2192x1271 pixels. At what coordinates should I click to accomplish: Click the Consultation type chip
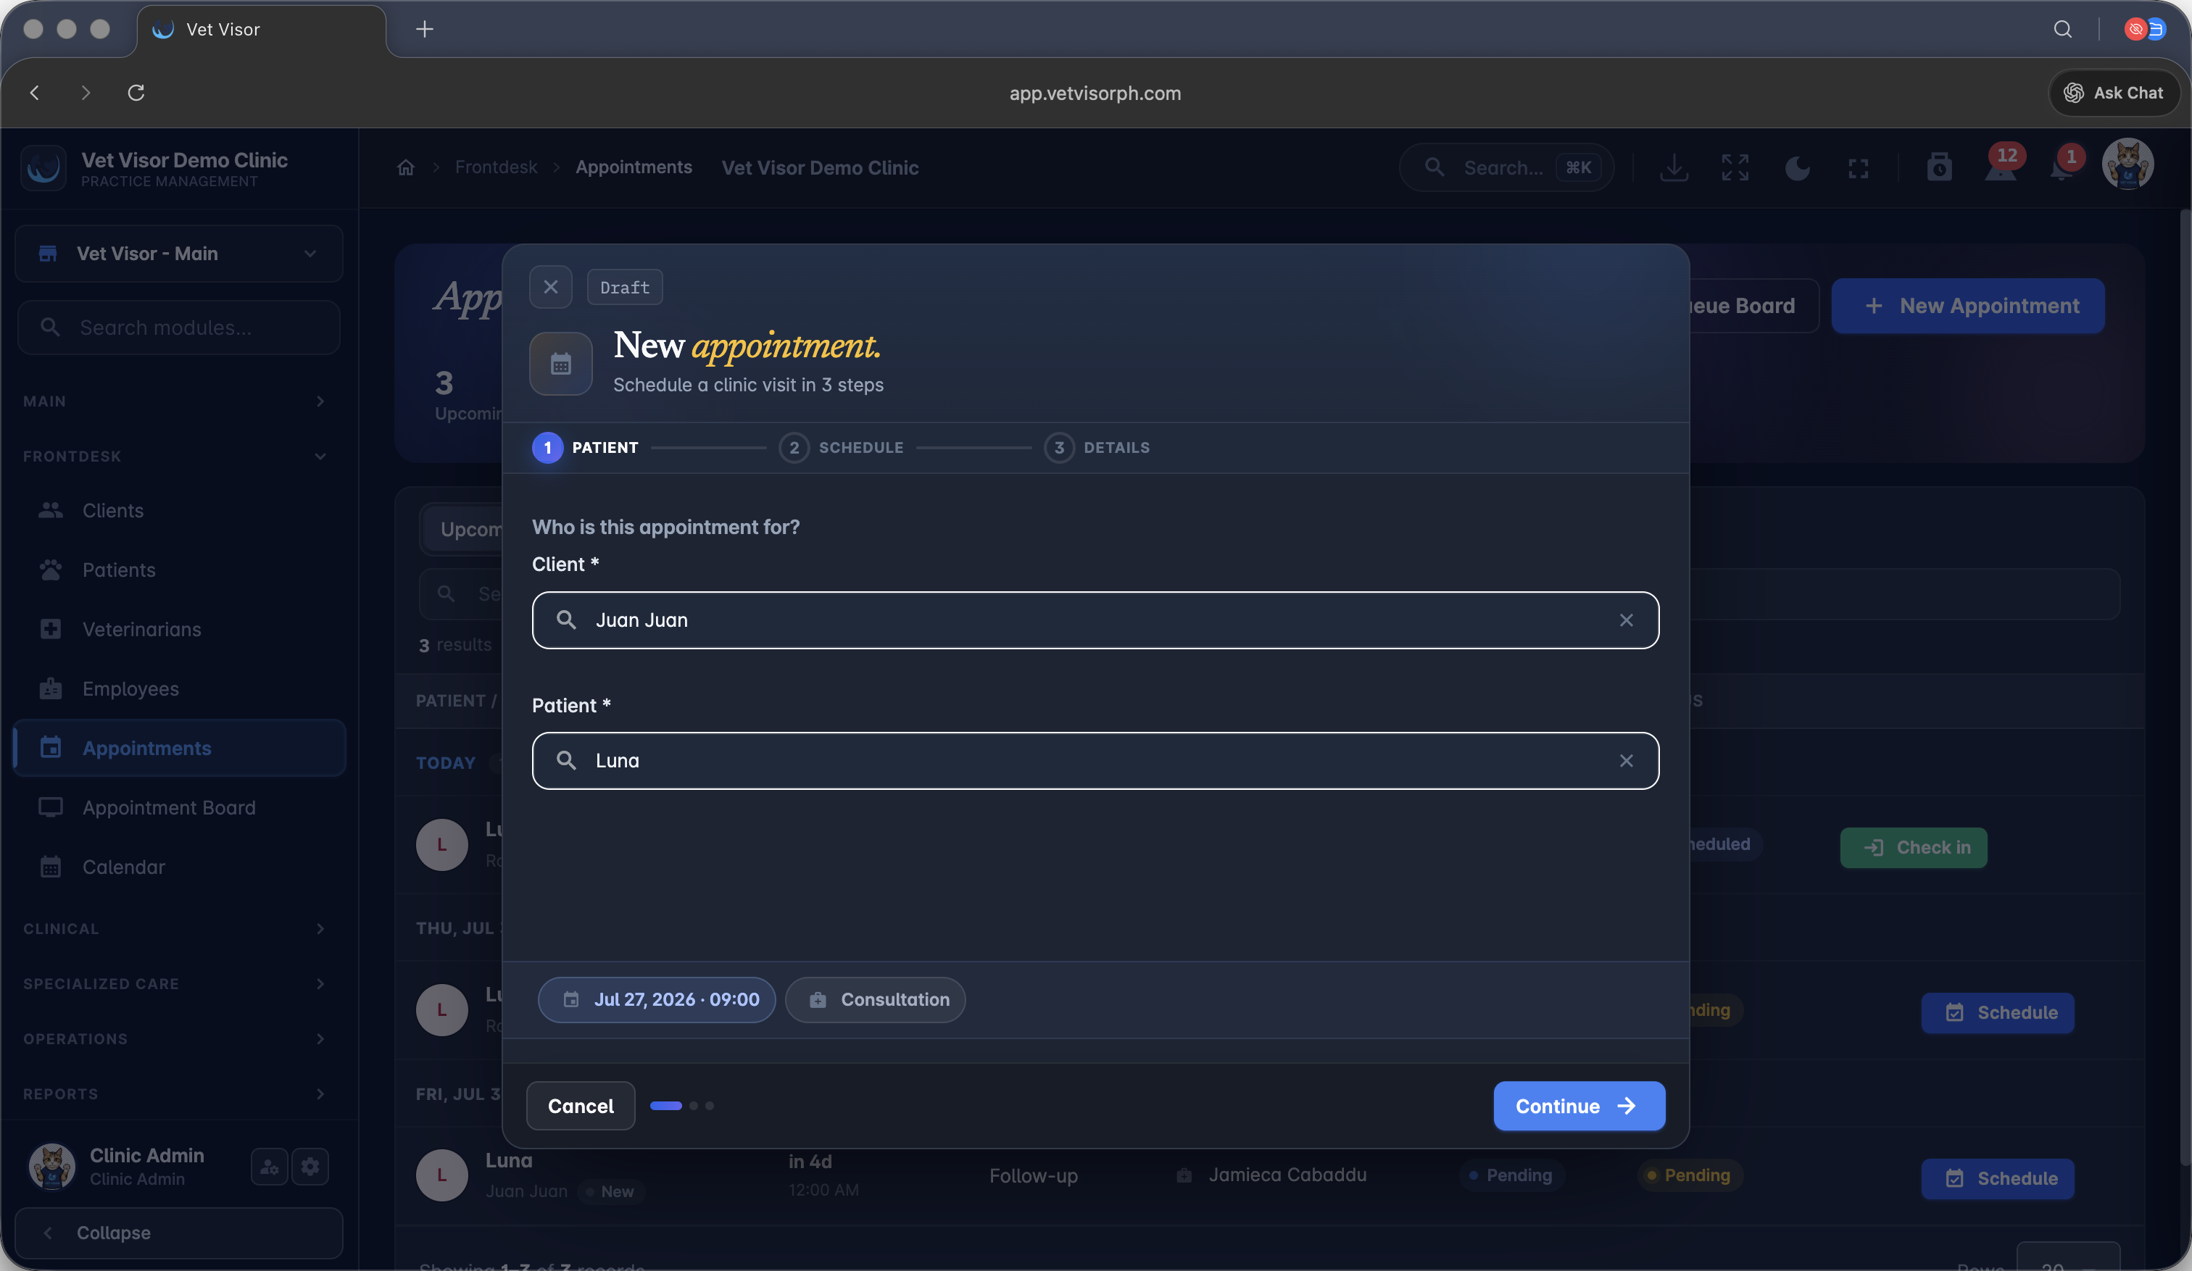click(x=875, y=1000)
